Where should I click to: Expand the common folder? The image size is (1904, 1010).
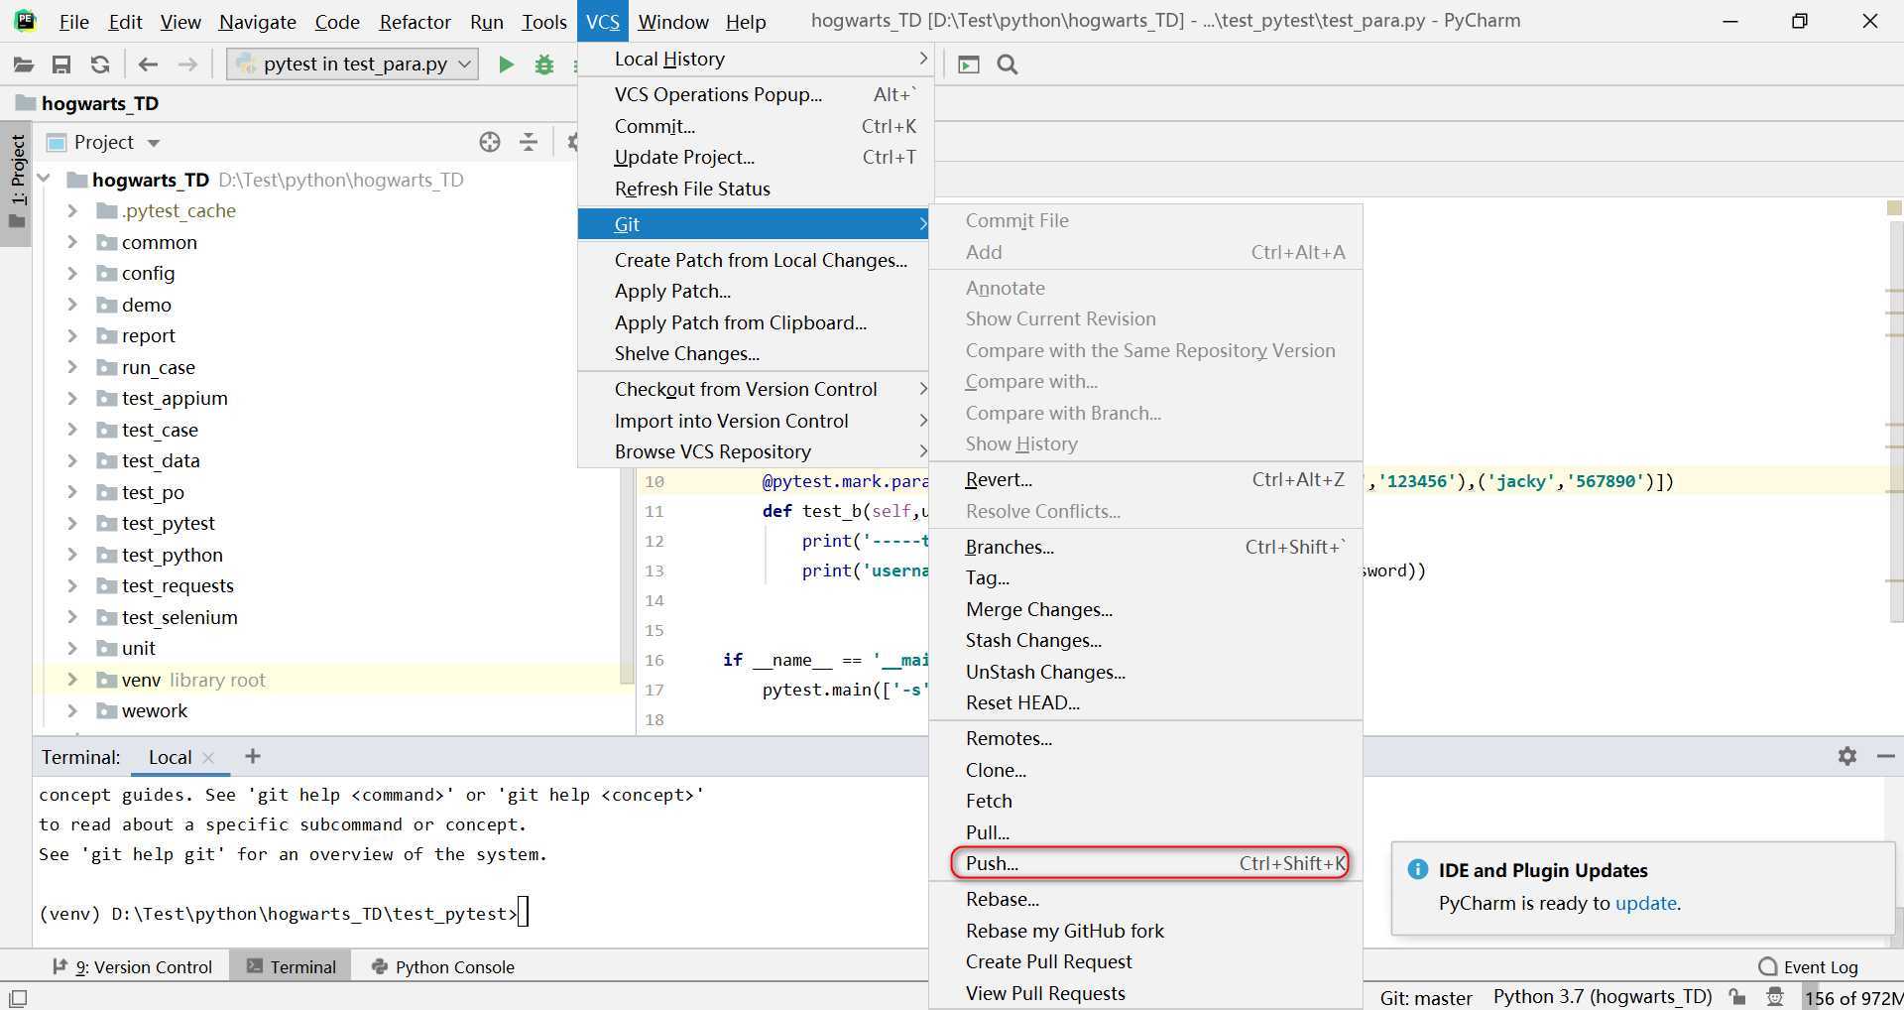tap(71, 242)
